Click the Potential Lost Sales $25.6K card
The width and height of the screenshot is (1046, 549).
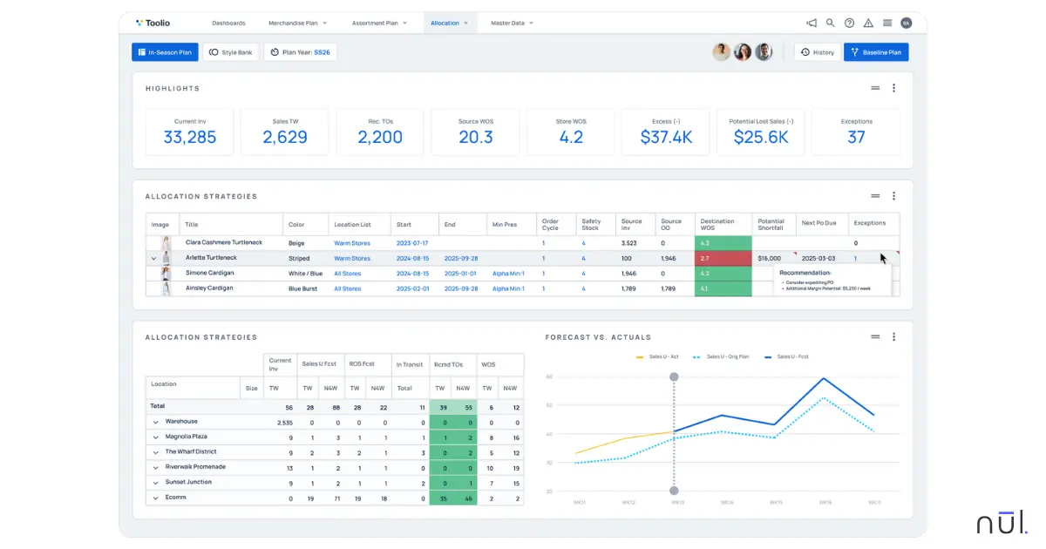coord(761,132)
